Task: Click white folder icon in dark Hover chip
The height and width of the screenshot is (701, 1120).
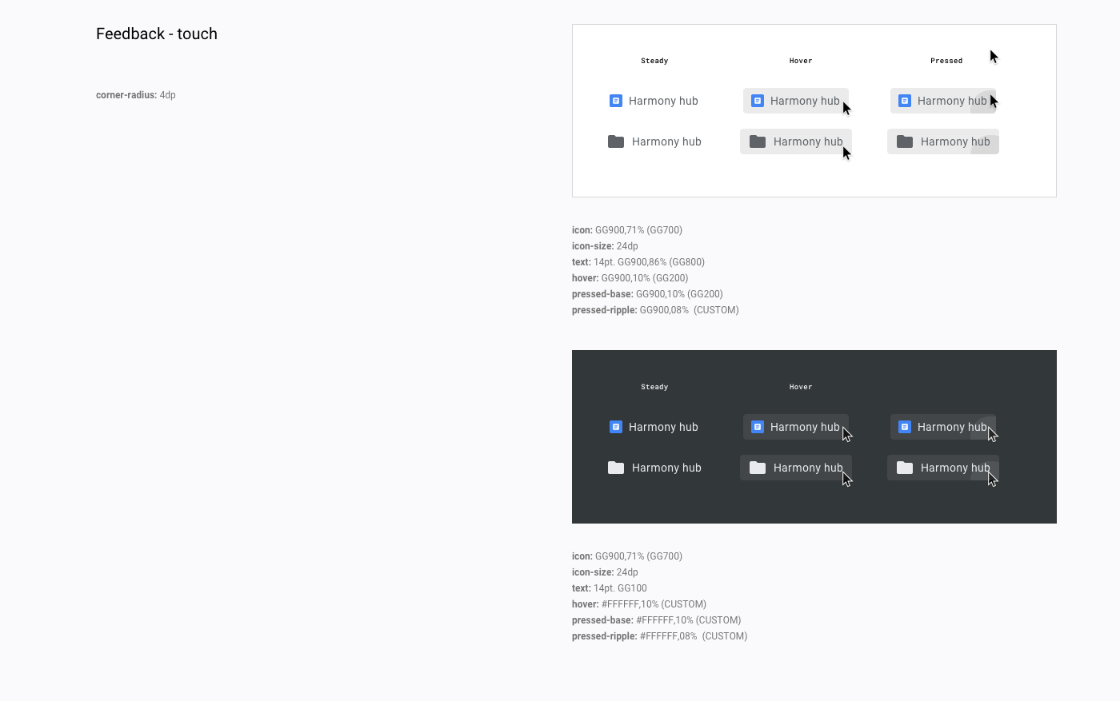Action: tap(758, 468)
